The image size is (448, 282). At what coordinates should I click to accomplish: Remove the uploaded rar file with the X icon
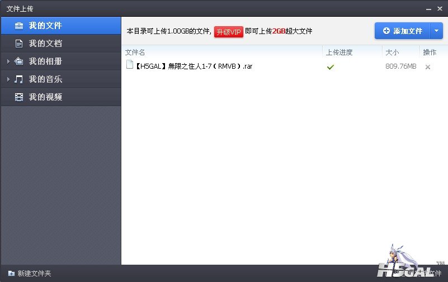click(428, 67)
